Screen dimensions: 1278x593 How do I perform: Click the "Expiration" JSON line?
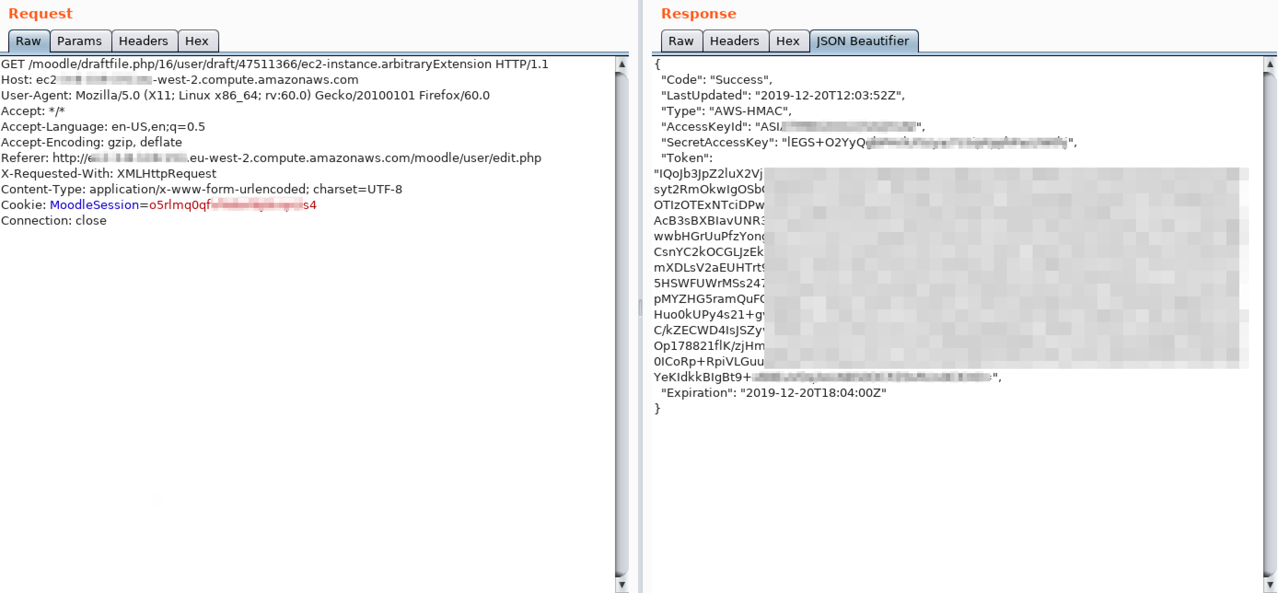pos(774,393)
